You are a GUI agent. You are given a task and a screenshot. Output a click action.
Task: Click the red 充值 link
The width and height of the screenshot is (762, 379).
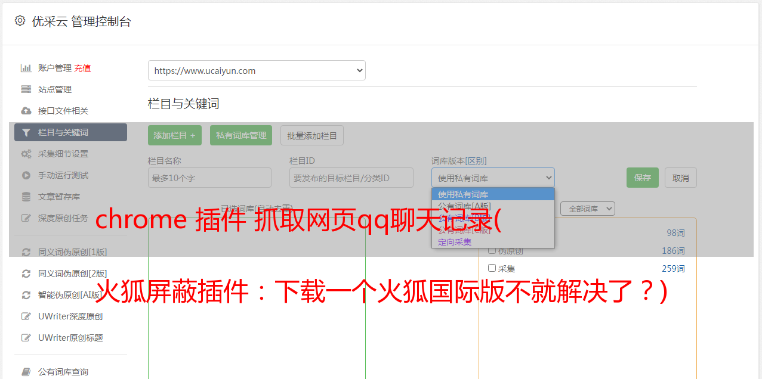point(83,68)
